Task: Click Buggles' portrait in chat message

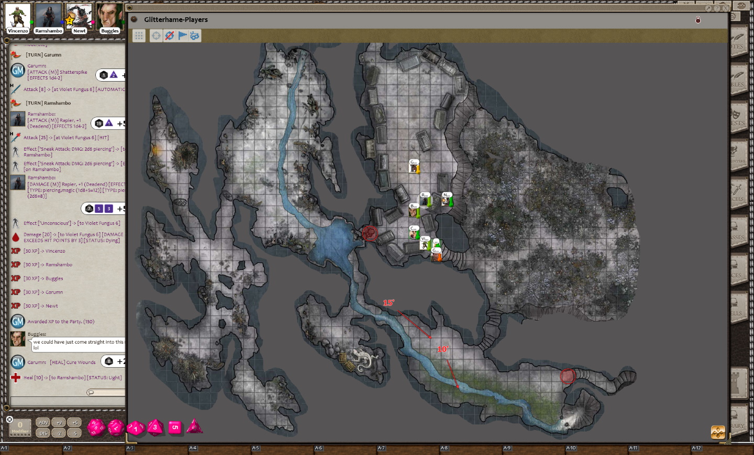Action: 18,339
